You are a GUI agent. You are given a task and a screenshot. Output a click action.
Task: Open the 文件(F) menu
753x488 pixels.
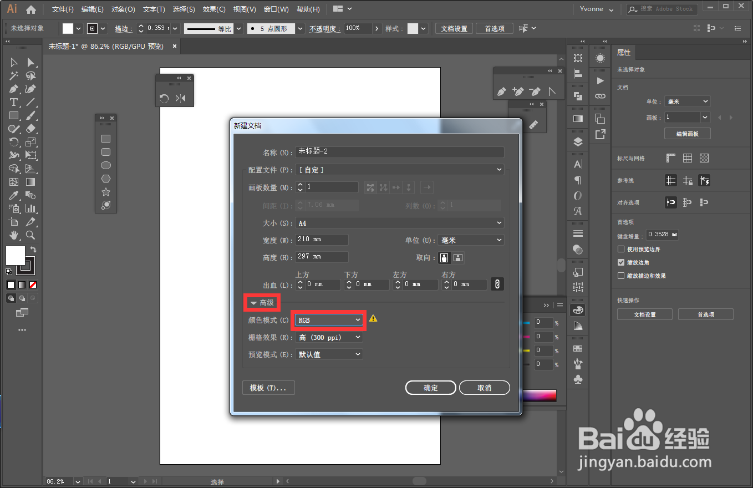click(x=63, y=9)
